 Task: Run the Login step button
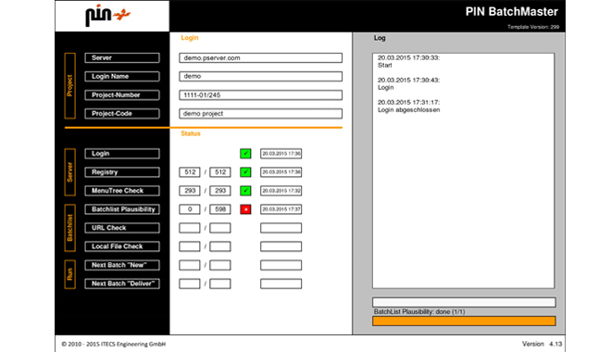click(122, 154)
